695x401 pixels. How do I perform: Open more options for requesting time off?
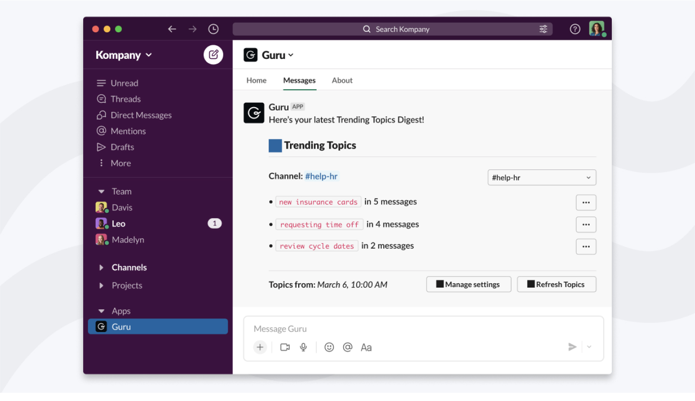point(586,224)
